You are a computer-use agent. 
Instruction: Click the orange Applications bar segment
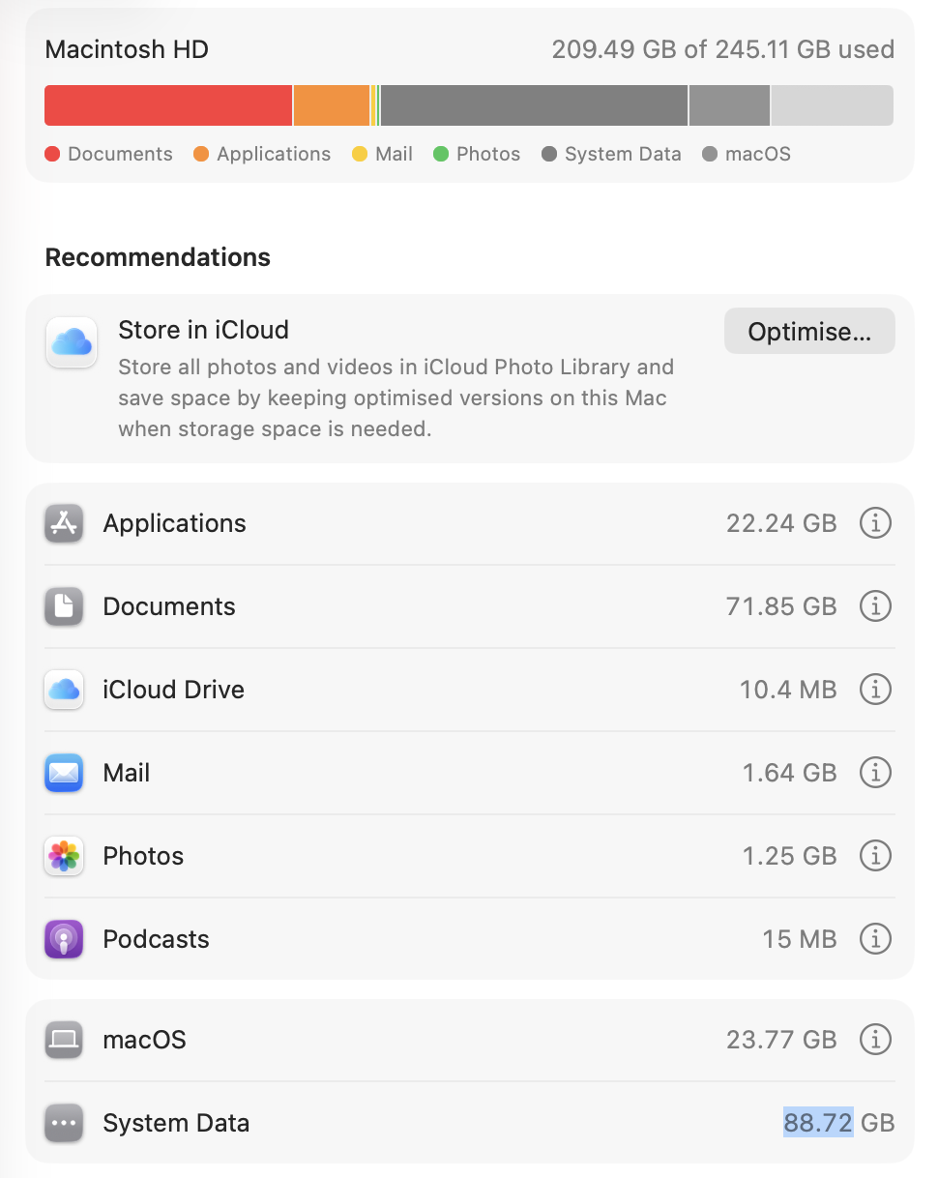332,105
